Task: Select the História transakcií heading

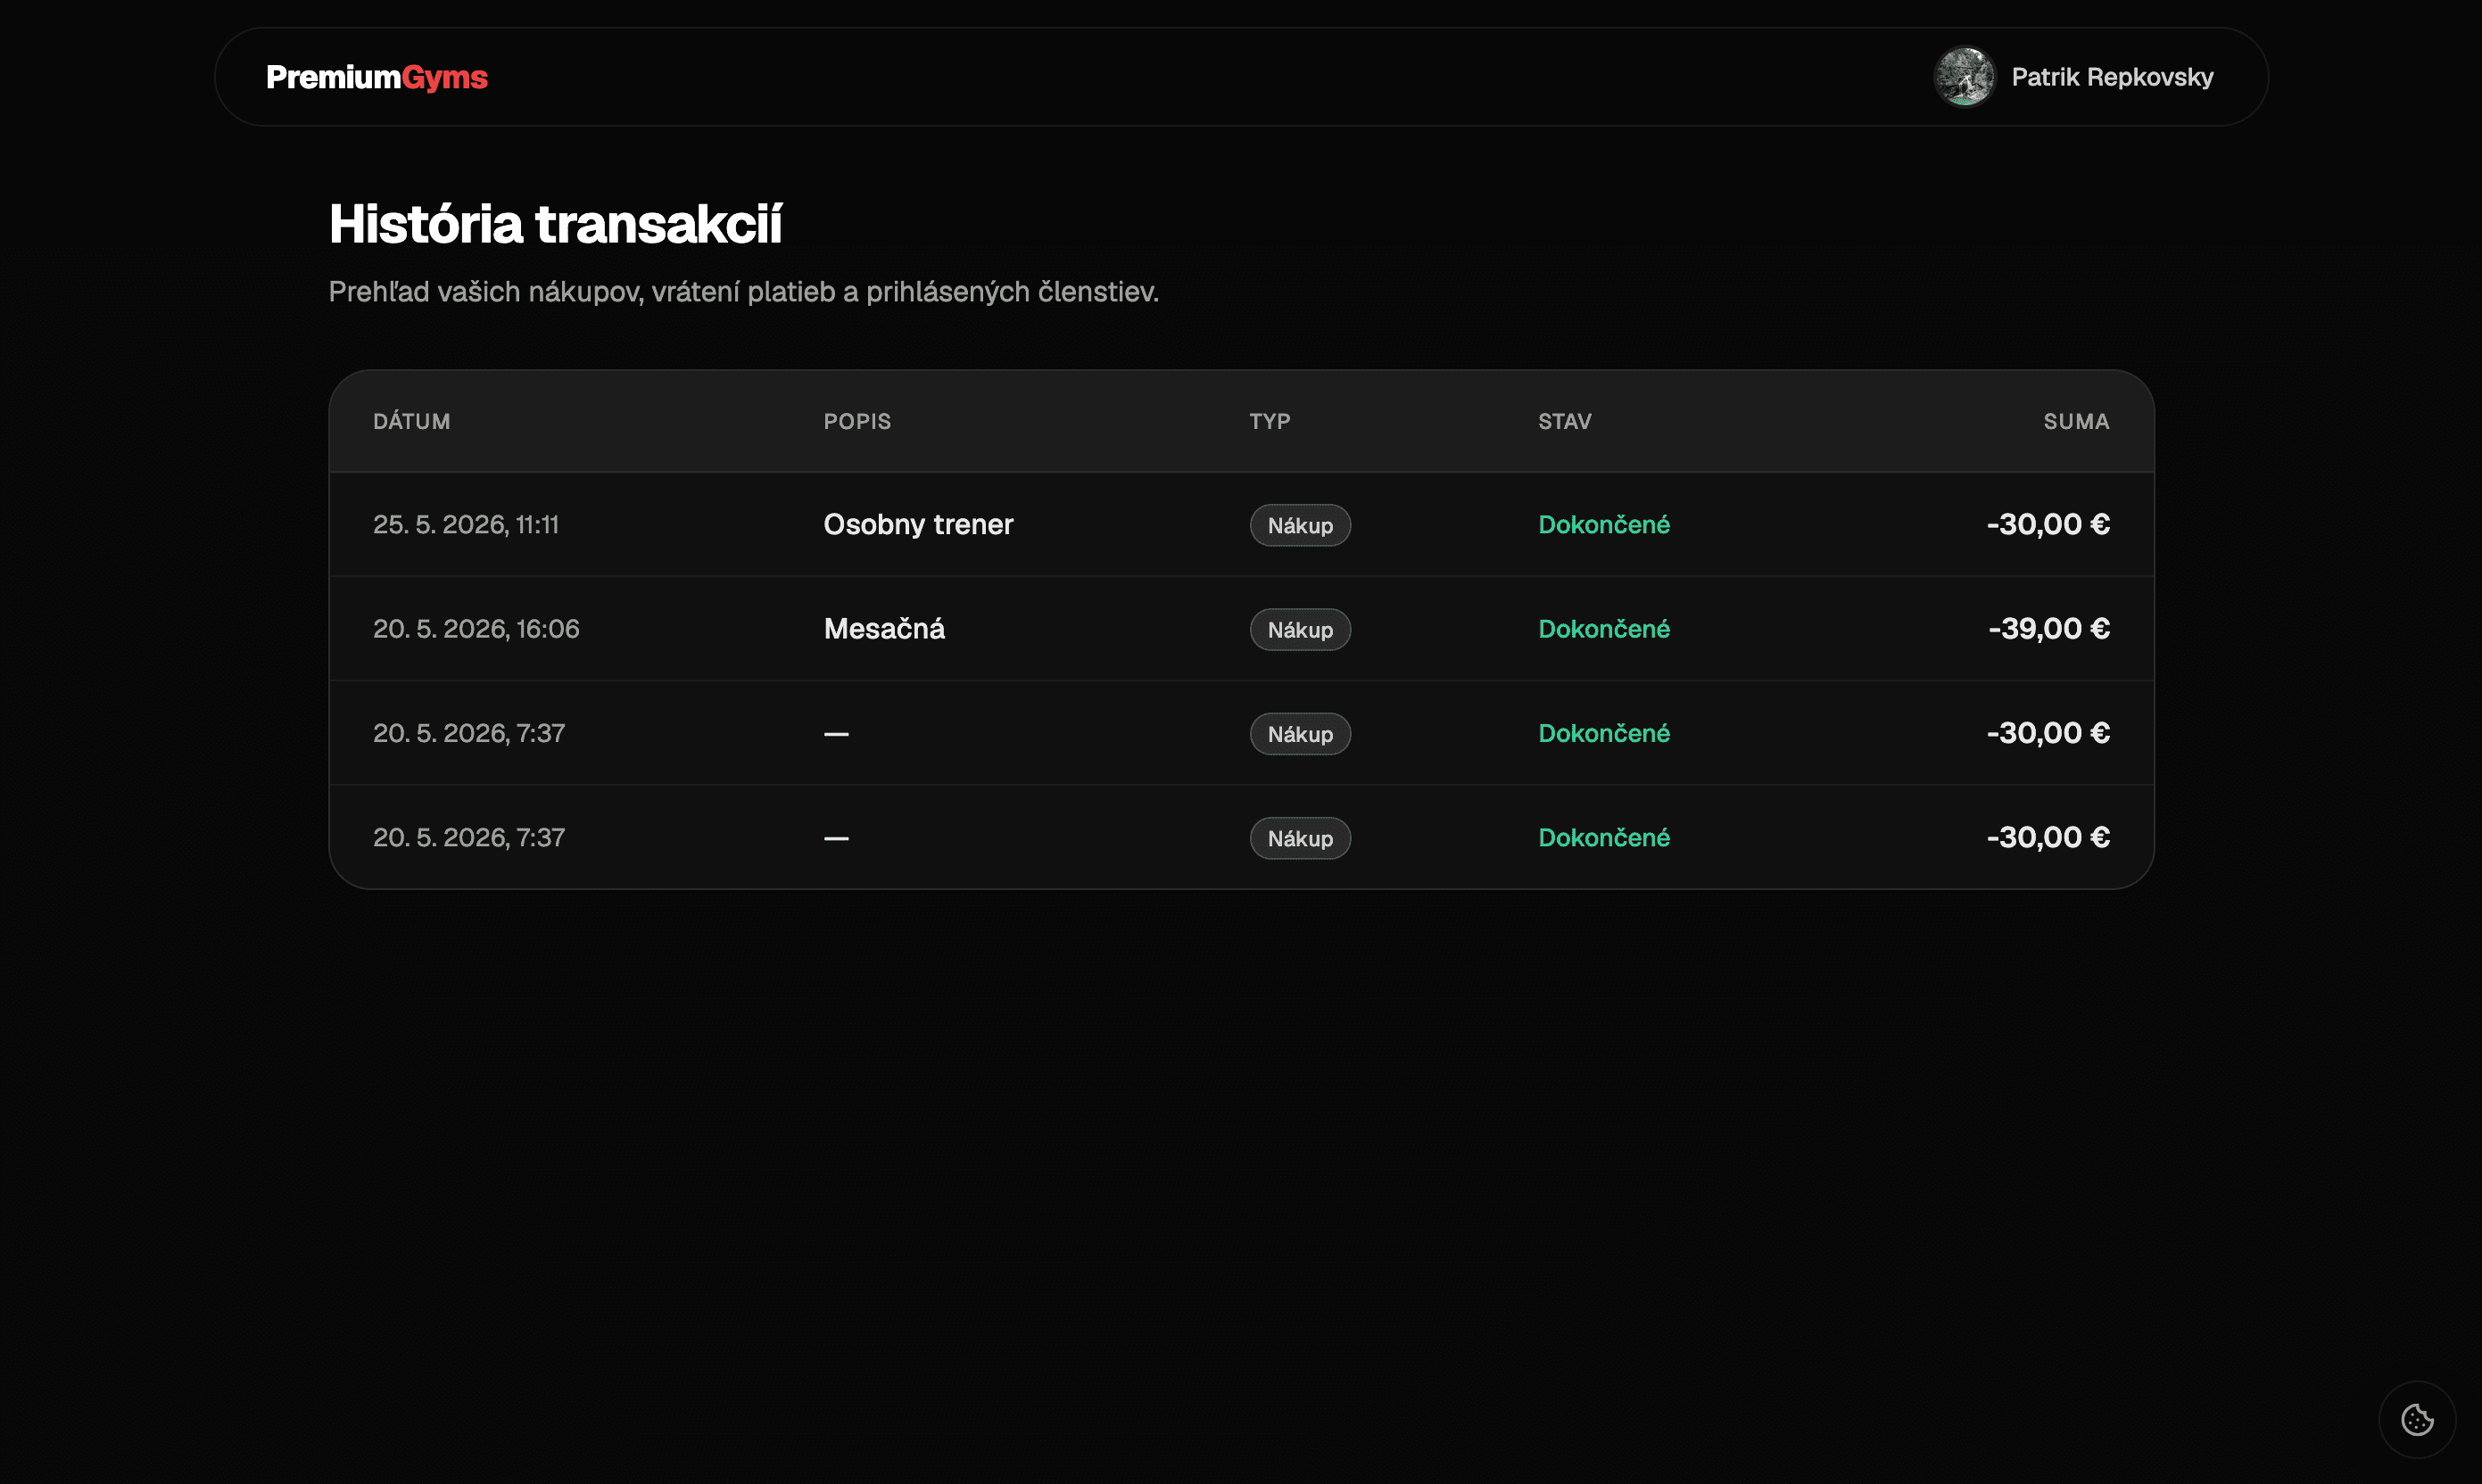Action: 555,223
